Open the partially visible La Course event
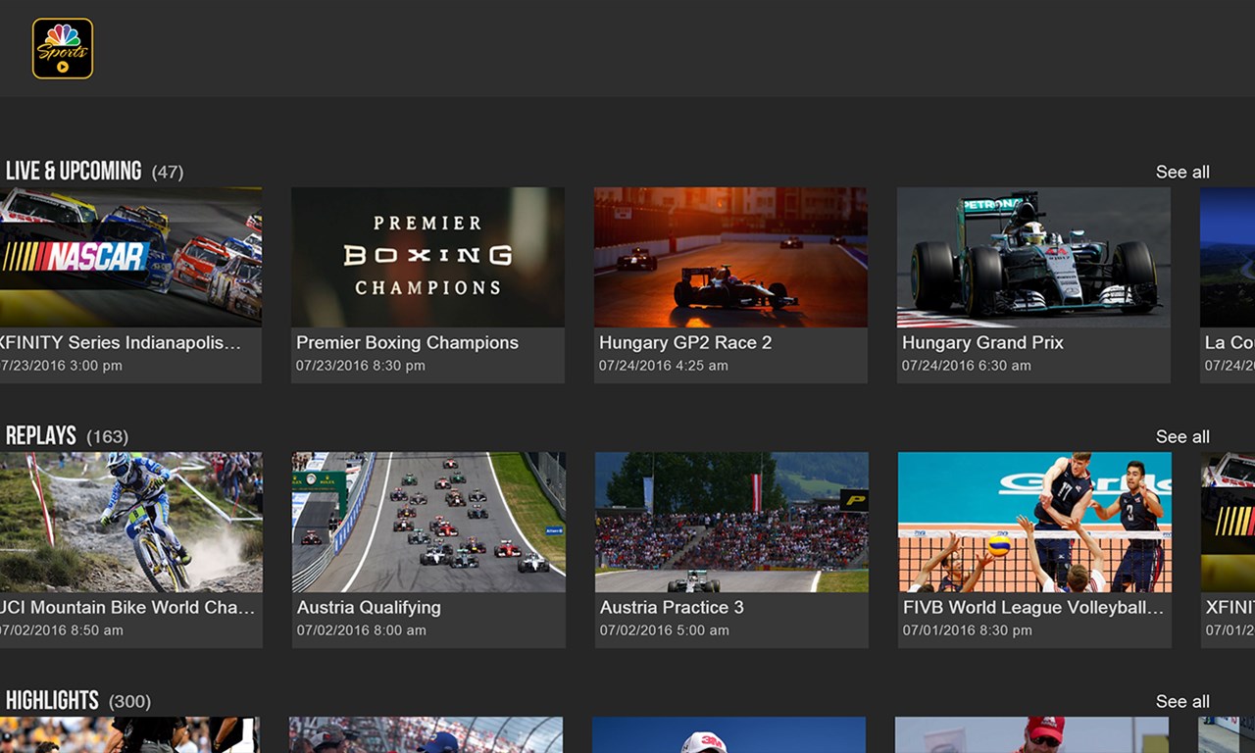The image size is (1255, 753). 1230,256
